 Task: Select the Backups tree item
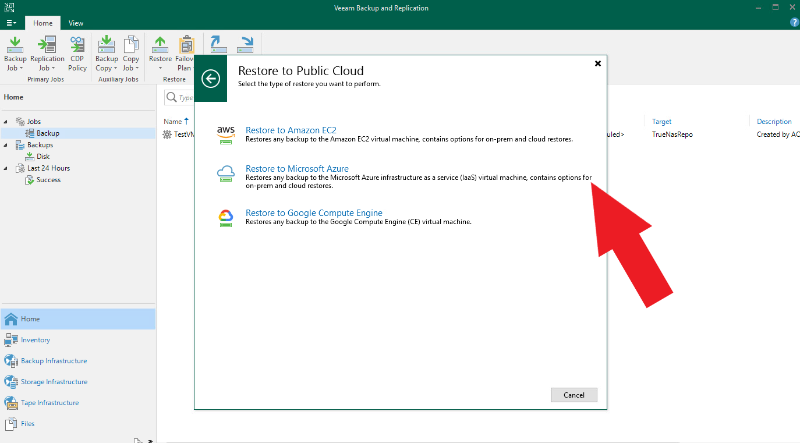click(x=40, y=145)
